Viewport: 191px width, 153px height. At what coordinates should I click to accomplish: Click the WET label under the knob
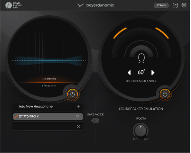146,139
